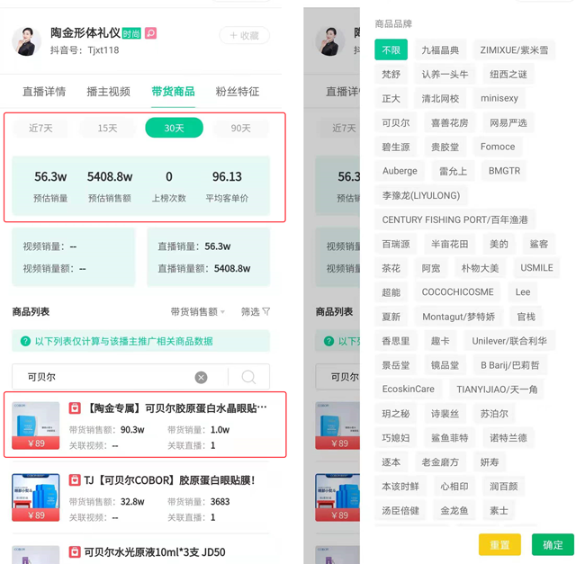Select the 老金磨方 brand chip
The image size is (585, 564).
pyautogui.click(x=440, y=461)
